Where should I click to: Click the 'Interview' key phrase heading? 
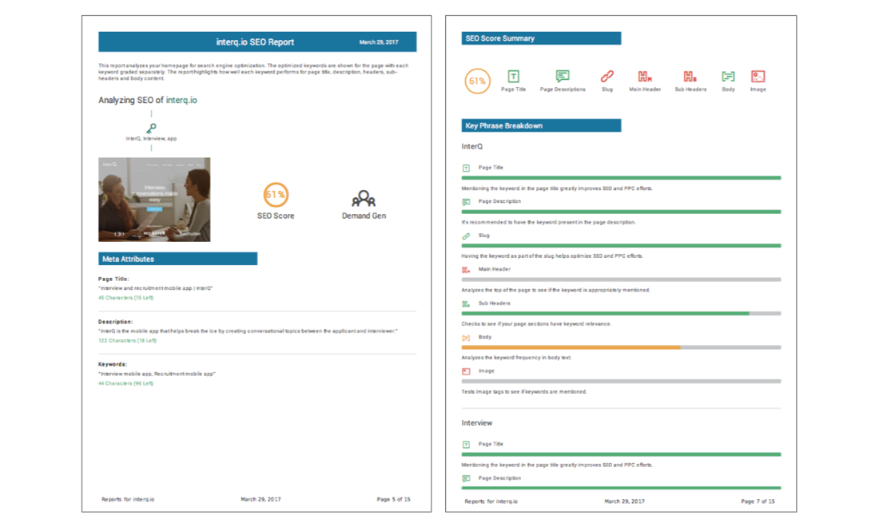coord(476,423)
